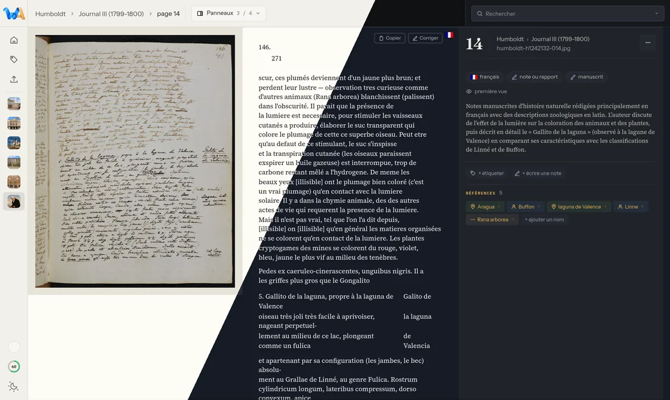This screenshot has height=400, width=670.
Task: Open the fourth sidebar collection thumbnail
Action: click(13, 162)
